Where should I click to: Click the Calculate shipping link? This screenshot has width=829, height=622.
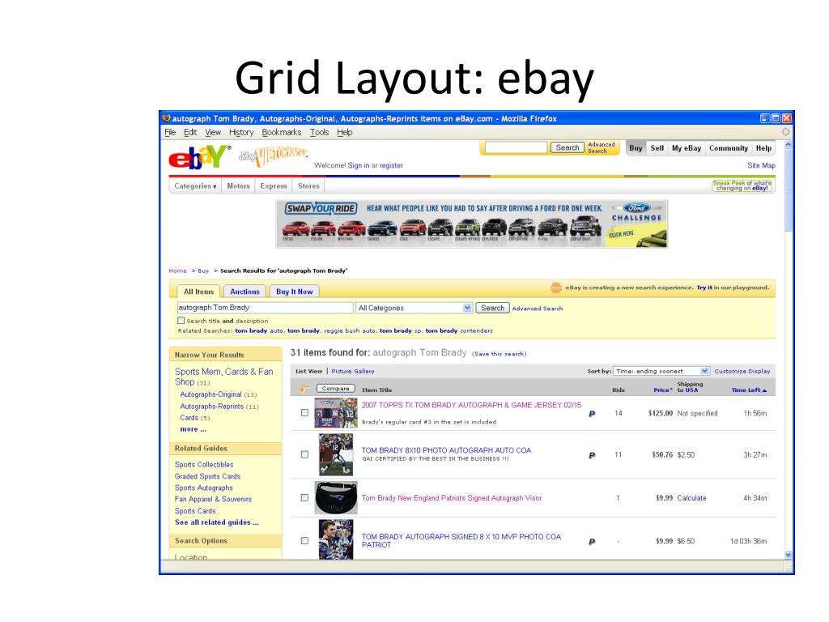(691, 498)
